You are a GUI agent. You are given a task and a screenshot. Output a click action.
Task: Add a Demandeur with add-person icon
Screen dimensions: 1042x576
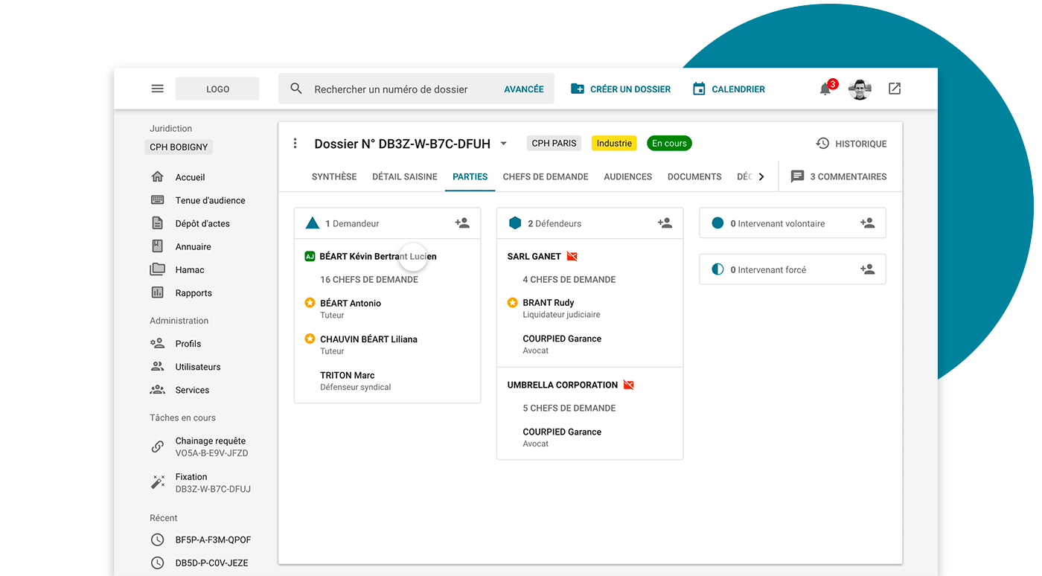tap(462, 223)
